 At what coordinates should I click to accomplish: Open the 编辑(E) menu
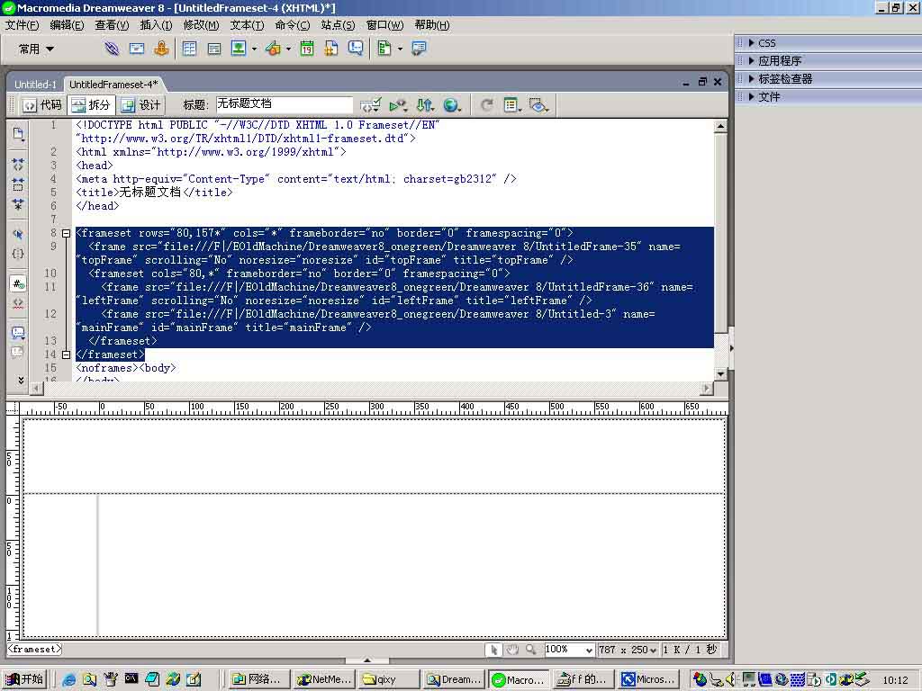(67, 25)
